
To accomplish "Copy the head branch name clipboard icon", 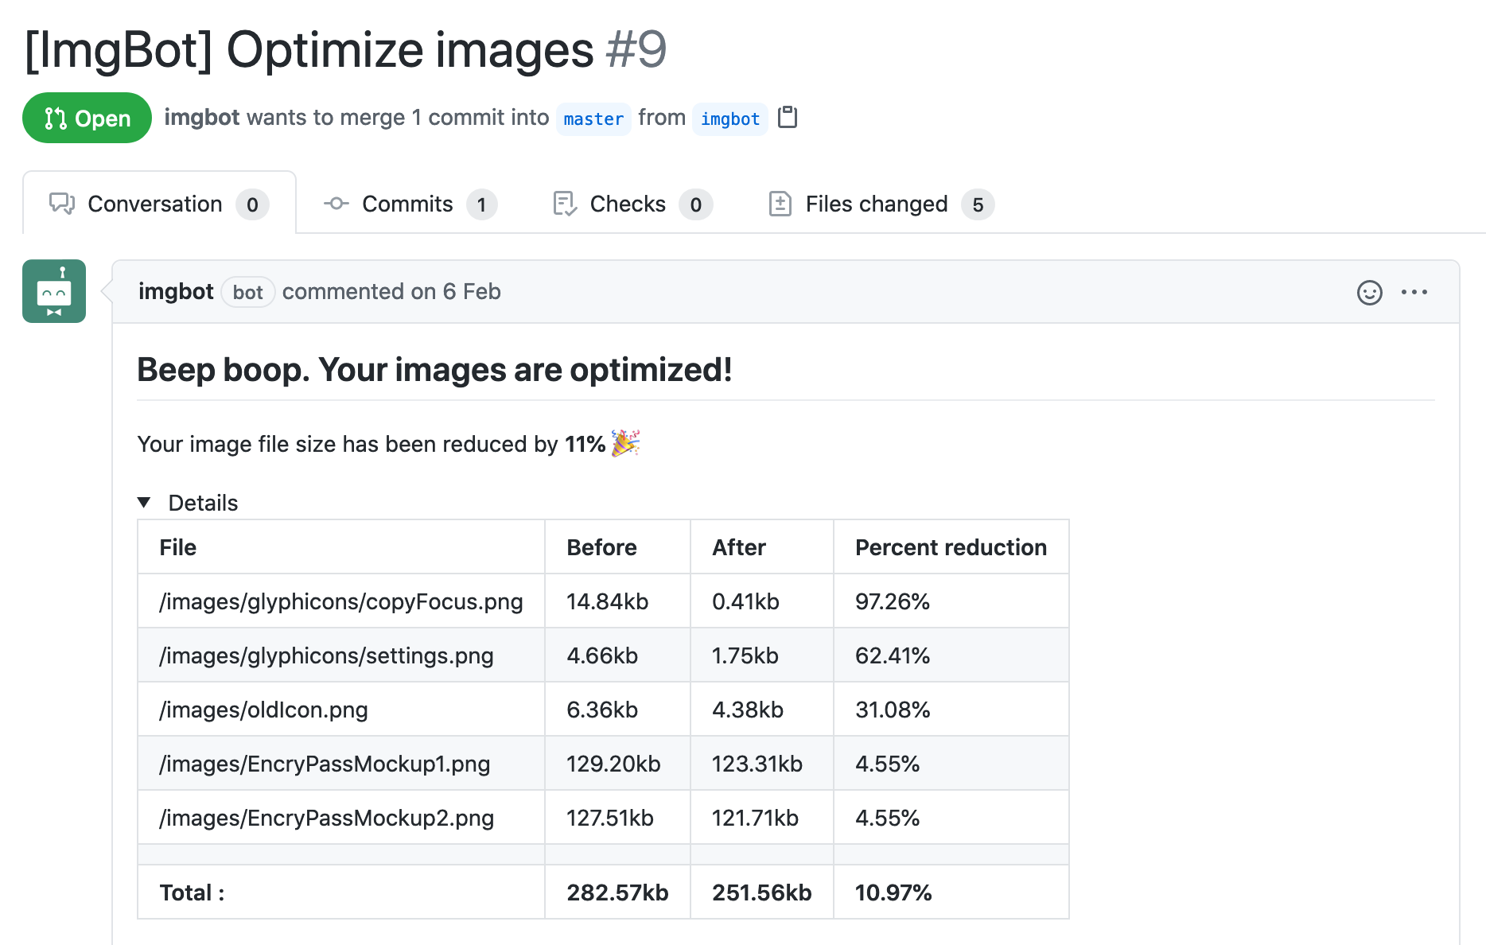I will [x=788, y=117].
